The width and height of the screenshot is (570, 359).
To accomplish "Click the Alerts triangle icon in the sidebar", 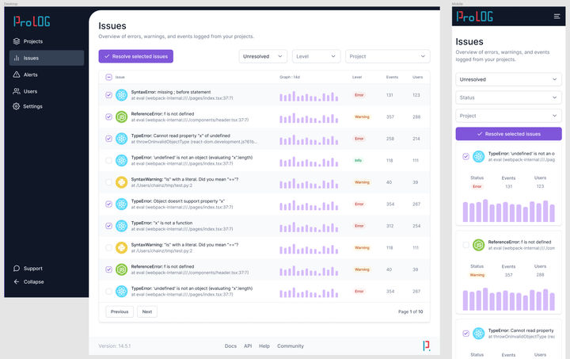I will coord(17,74).
